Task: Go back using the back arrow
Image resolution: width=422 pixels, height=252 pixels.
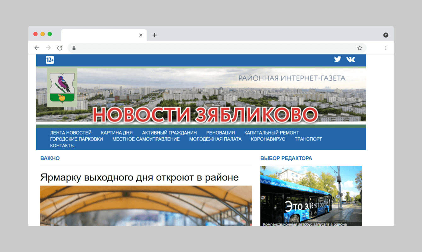Action: click(37, 48)
